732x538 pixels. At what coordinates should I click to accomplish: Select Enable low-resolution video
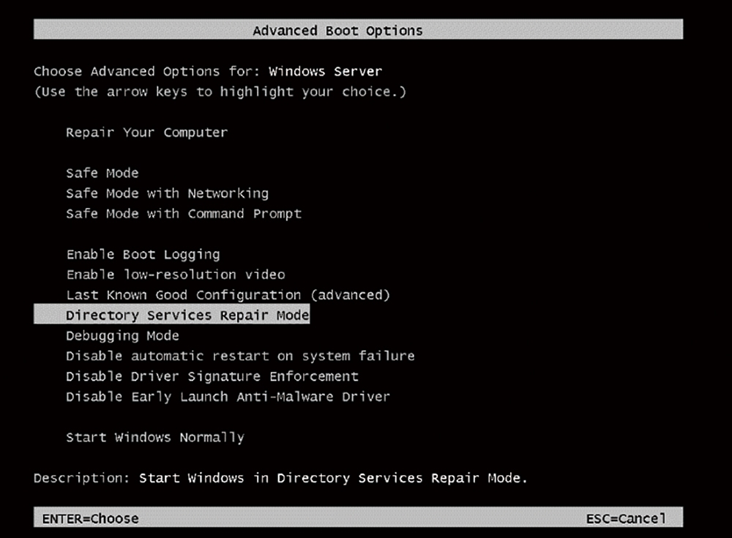176,274
